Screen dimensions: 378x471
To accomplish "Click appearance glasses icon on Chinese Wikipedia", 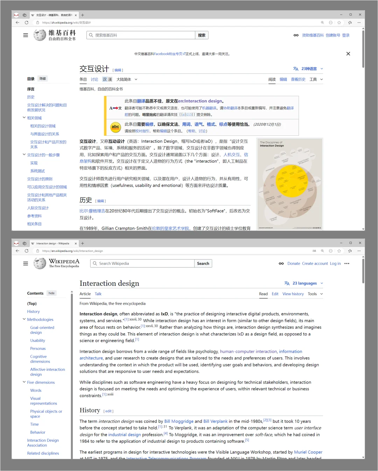I will [296, 35].
